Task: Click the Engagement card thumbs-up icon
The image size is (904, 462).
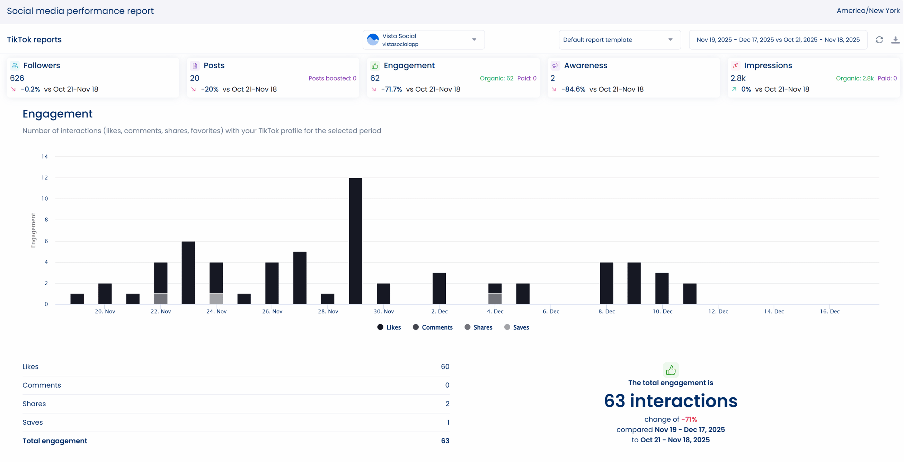Action: (x=375, y=65)
